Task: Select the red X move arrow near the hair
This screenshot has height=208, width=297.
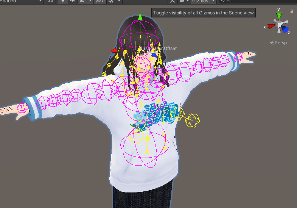Action: [114, 50]
